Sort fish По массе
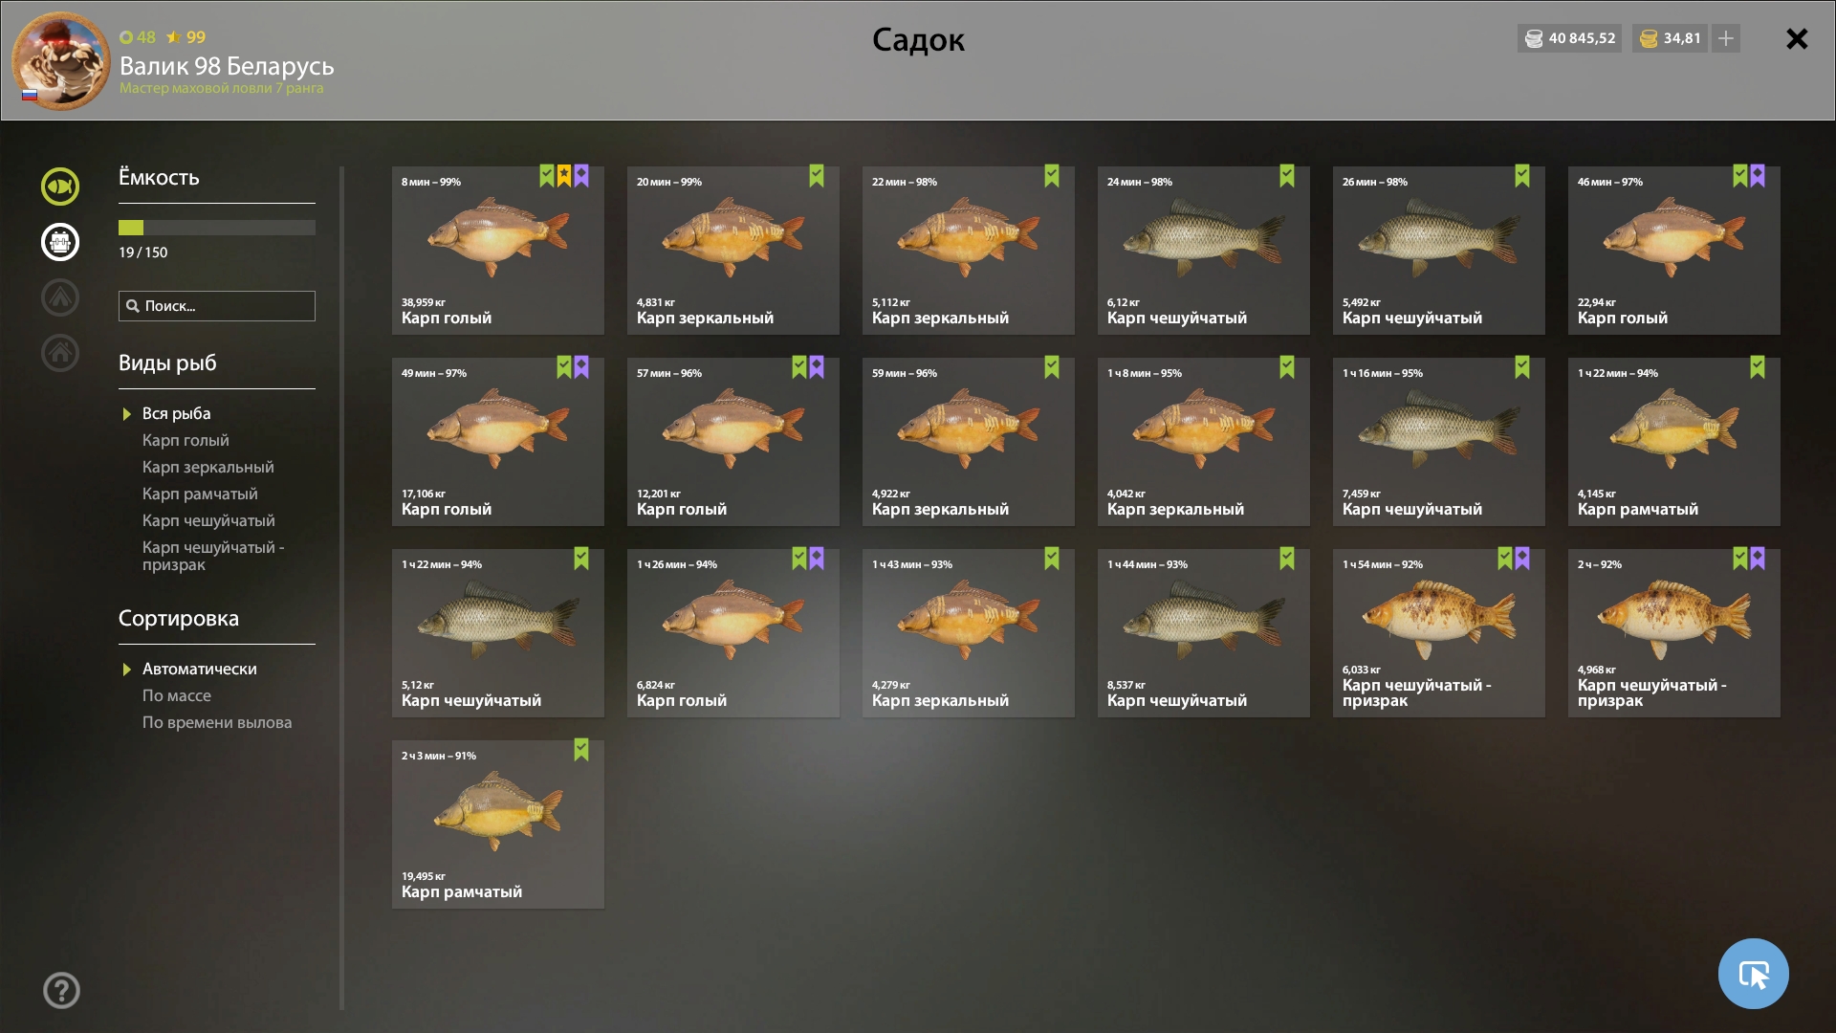 pos(177,695)
